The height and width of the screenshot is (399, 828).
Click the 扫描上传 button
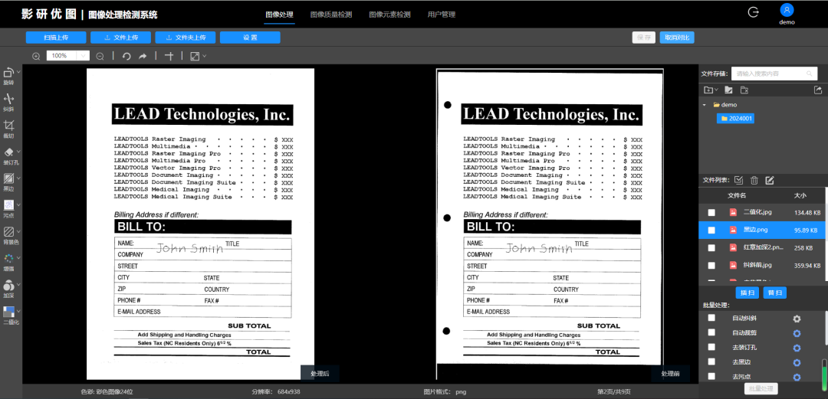coord(56,38)
